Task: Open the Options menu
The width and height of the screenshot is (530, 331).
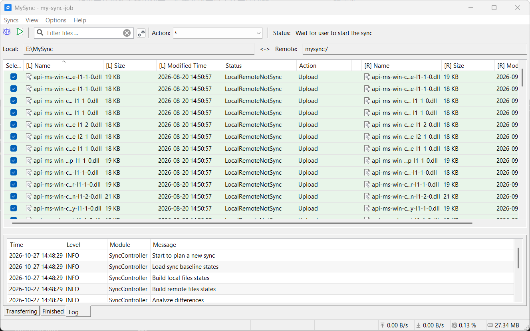Action: pos(56,20)
